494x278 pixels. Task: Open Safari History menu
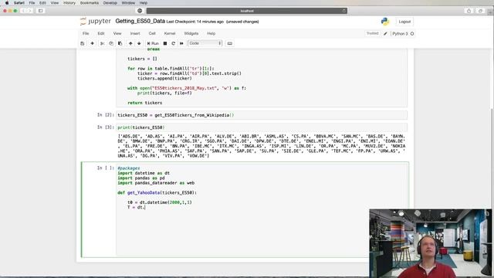point(69,3)
